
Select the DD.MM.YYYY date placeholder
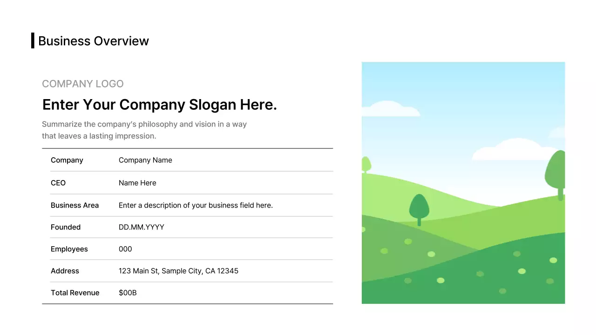pos(142,227)
